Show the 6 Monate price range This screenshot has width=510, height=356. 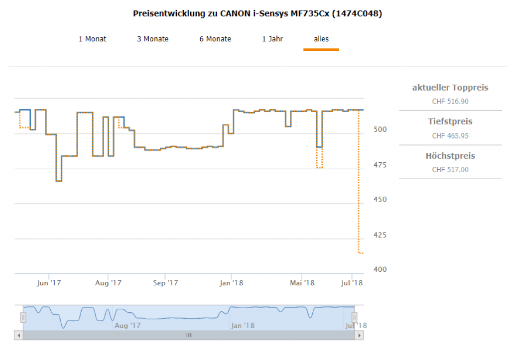[215, 39]
